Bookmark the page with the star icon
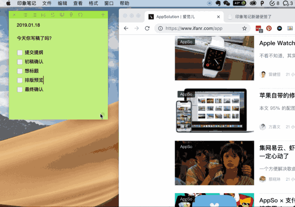 pyautogui.click(x=244, y=29)
